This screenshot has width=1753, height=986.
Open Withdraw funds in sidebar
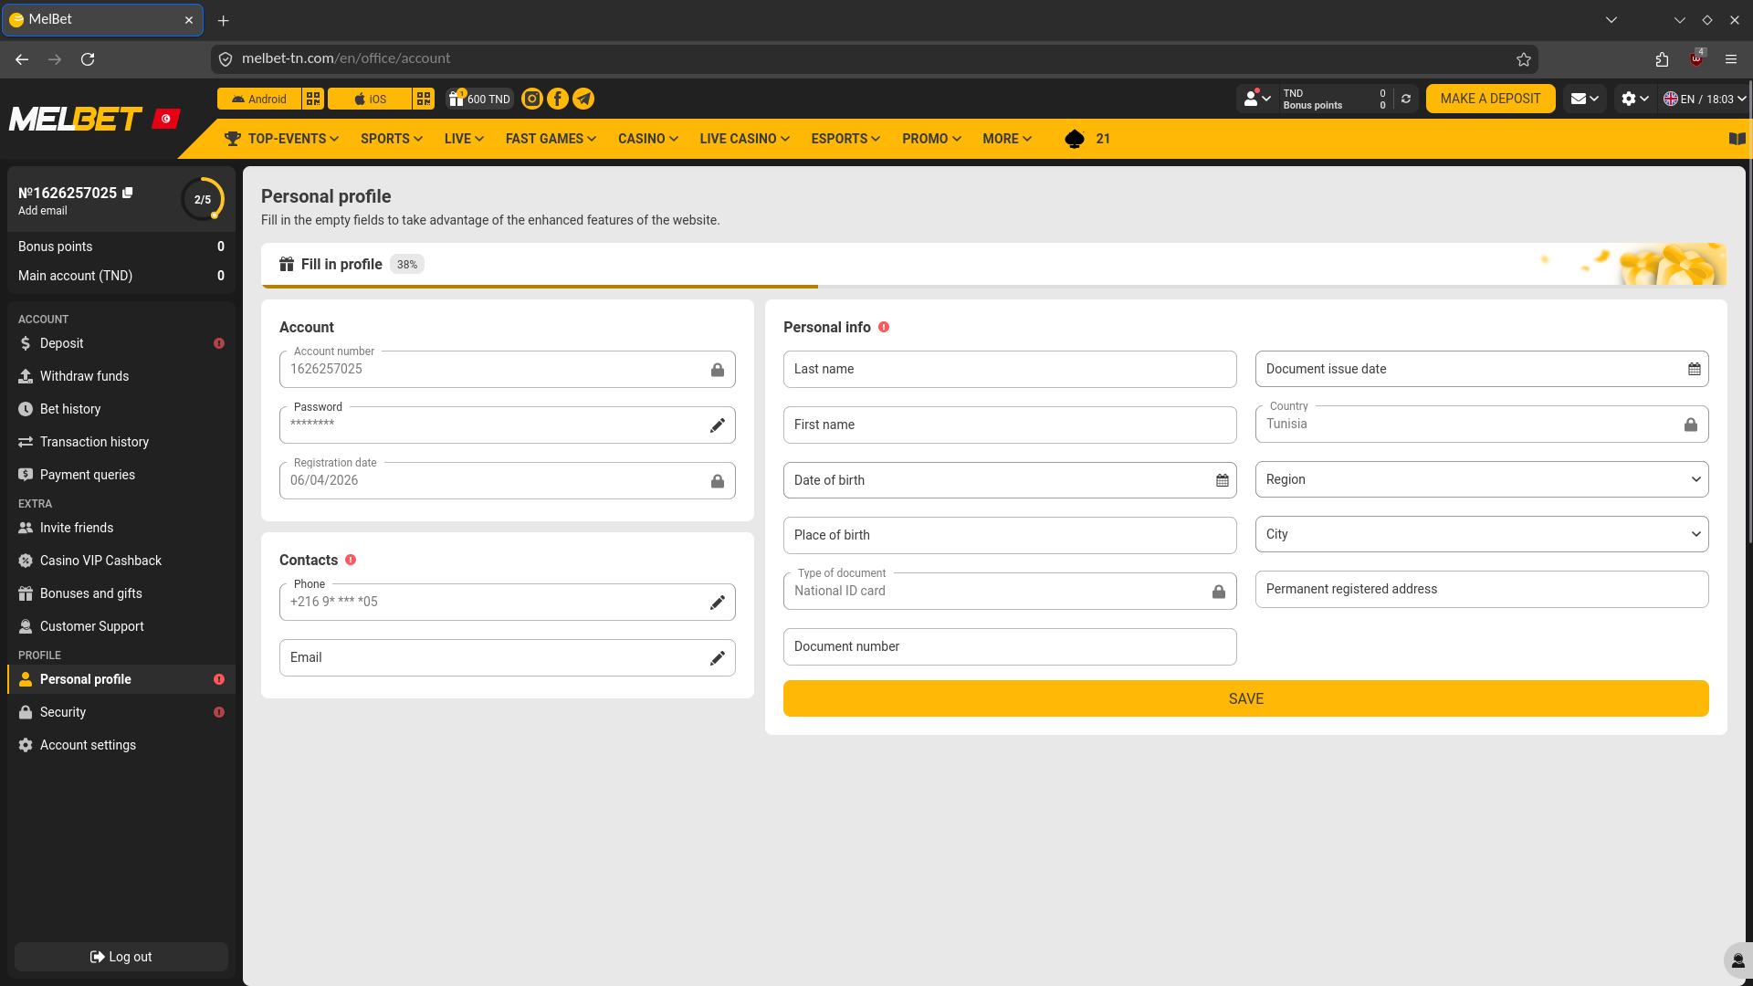(x=121, y=376)
